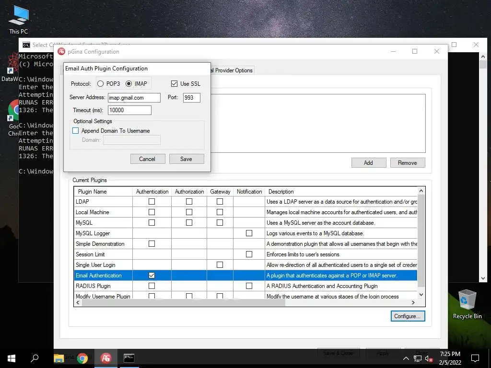Click the Windows Start button
This screenshot has height=368, width=491.
coord(12,358)
